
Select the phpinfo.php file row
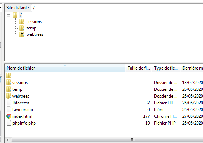104,123
